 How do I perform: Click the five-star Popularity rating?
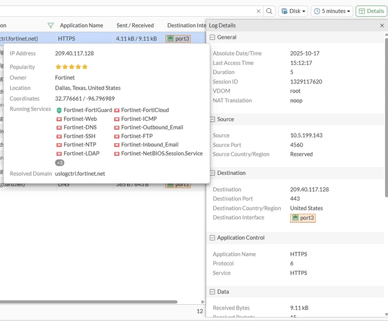(72, 67)
